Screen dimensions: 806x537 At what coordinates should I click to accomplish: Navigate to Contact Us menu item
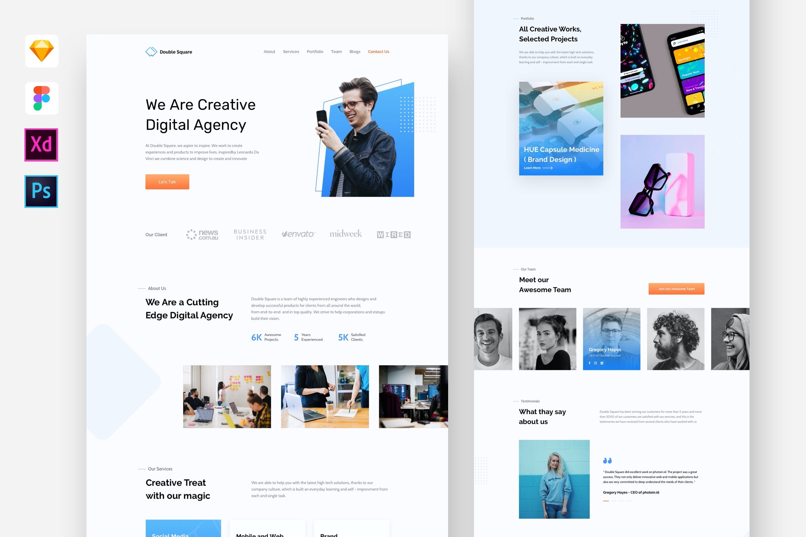[x=379, y=52]
